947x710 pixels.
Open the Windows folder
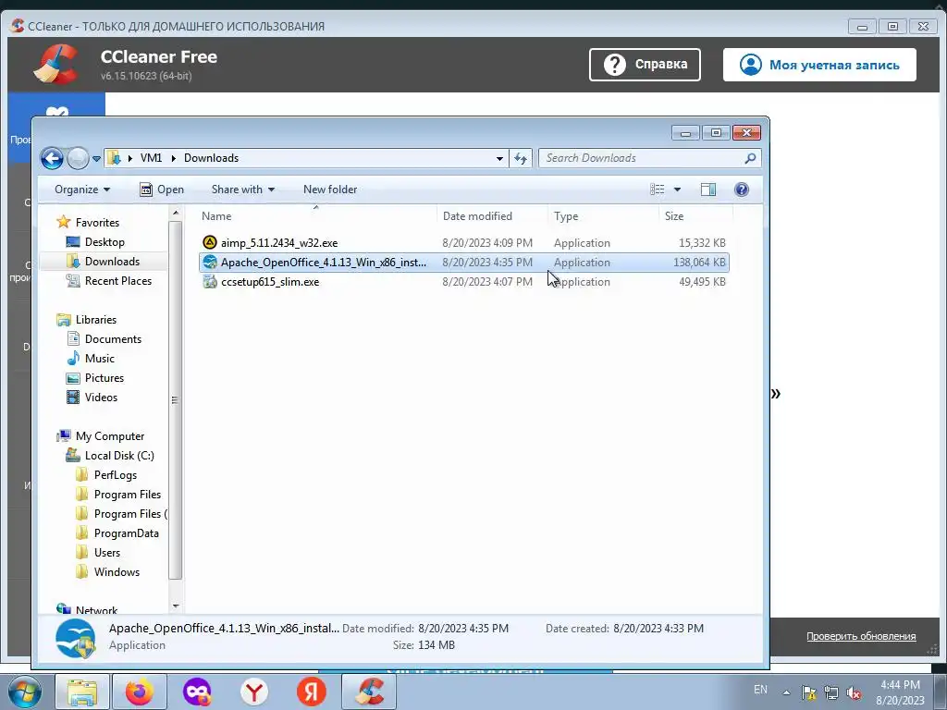pyautogui.click(x=117, y=571)
